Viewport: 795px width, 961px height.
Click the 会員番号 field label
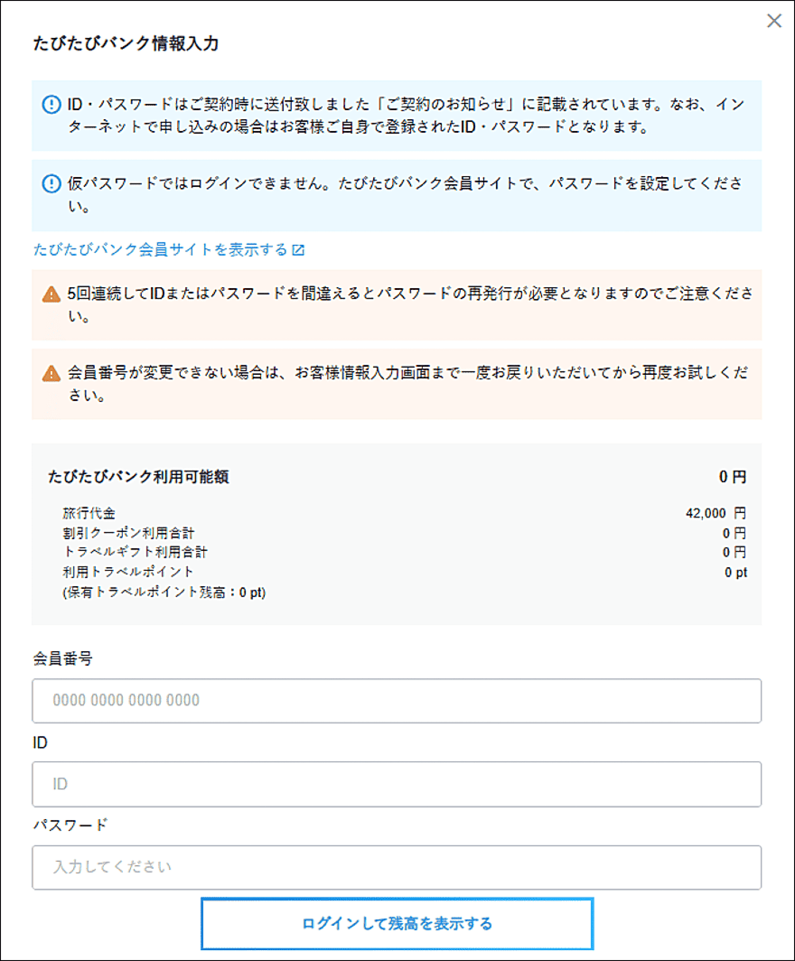(63, 658)
